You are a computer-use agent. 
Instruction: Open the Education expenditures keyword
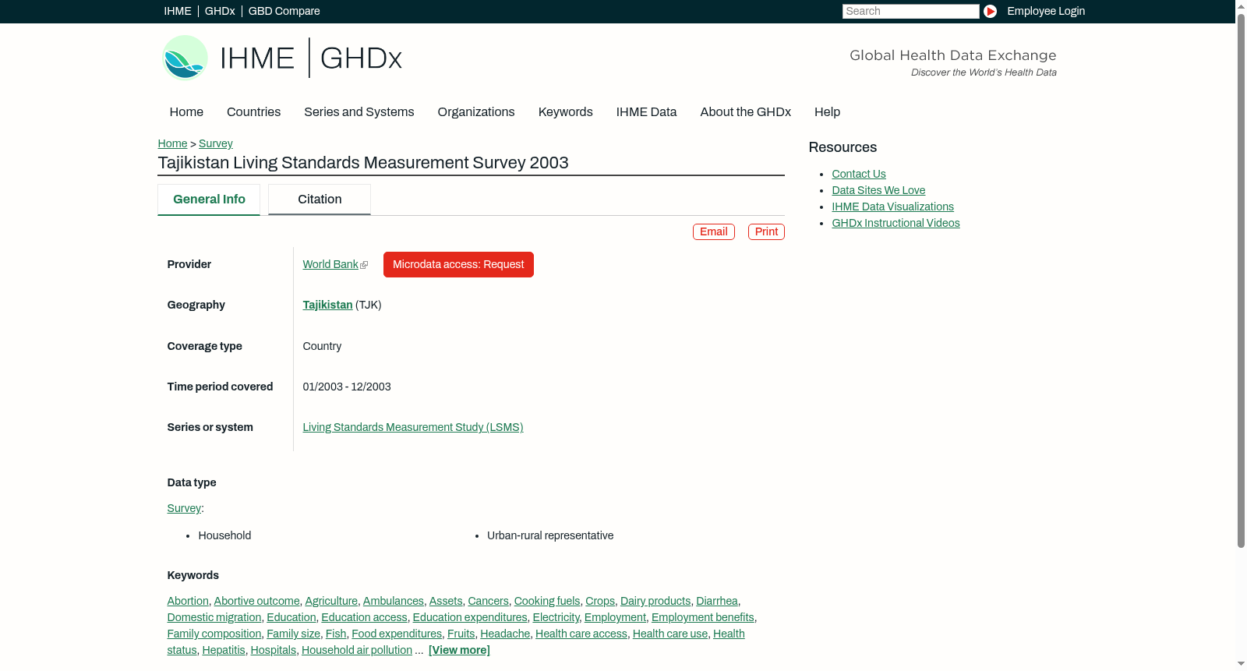coord(470,617)
